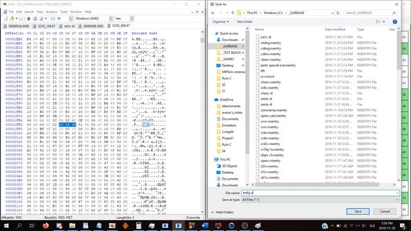The width and height of the screenshot is (411, 231).
Task: Select Emulators folder in navigation pane
Action: [229, 126]
